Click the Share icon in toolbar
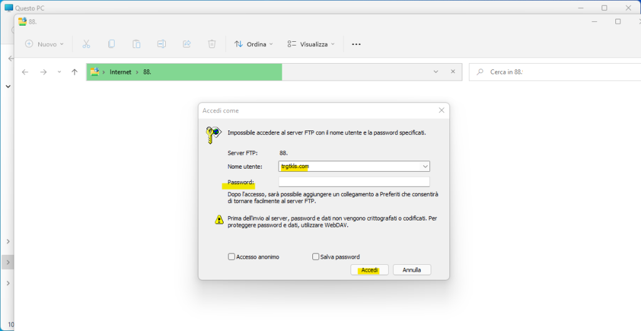The image size is (641, 331). [187, 44]
